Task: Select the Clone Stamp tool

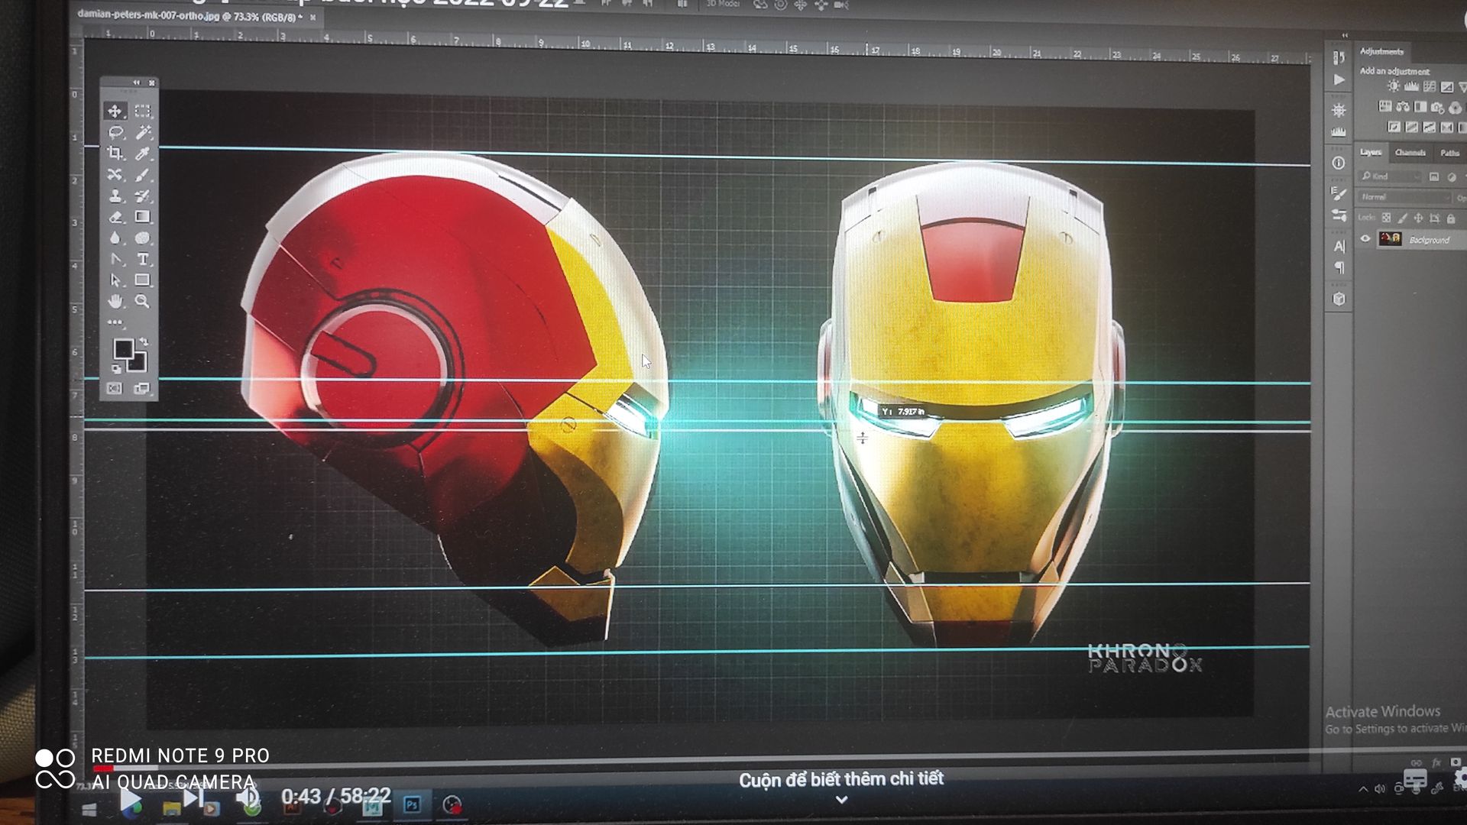Action: point(115,196)
